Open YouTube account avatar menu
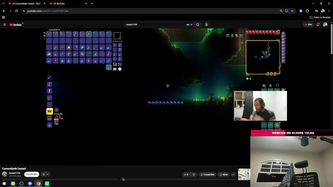 click(x=325, y=25)
